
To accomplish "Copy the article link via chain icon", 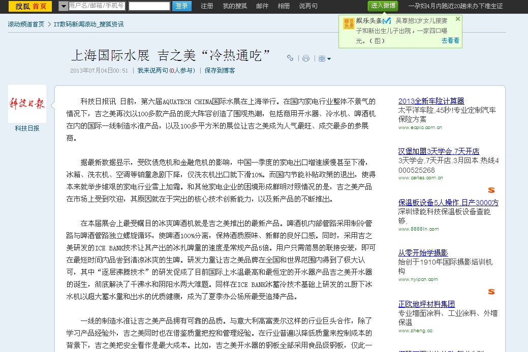I will [290, 58].
